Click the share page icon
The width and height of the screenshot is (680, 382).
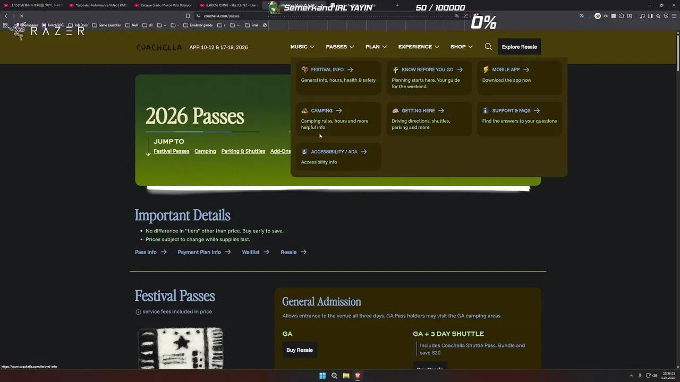466,16
